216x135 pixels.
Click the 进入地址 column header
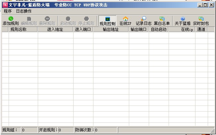pos(55,29)
